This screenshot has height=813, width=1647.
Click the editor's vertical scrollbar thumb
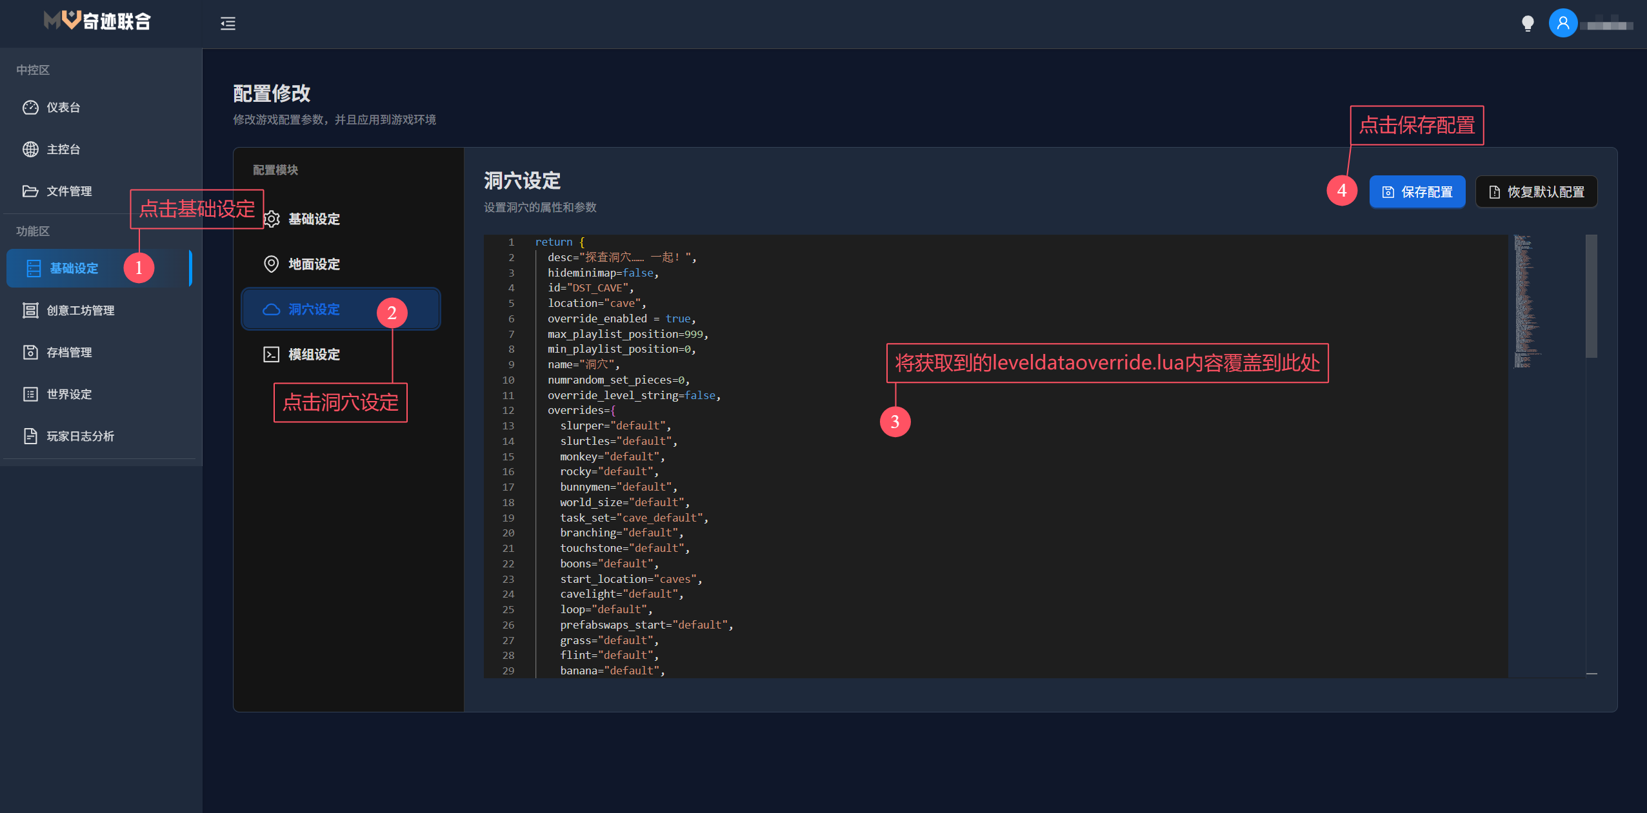[x=1591, y=297]
